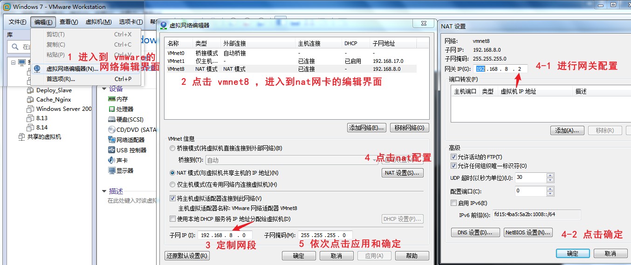631x265 pixels.
Task: Click the search magnifier icon in the 库 panel
Action: pos(14,47)
